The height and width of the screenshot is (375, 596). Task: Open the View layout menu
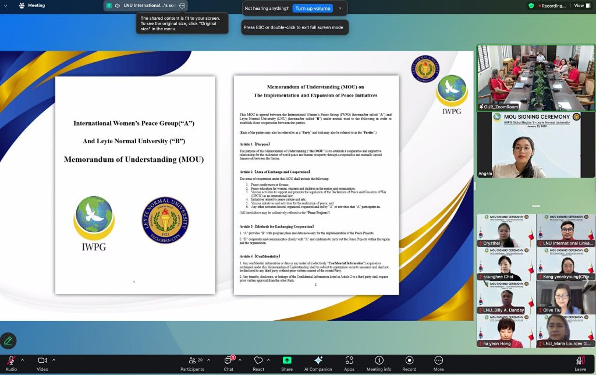581,6
